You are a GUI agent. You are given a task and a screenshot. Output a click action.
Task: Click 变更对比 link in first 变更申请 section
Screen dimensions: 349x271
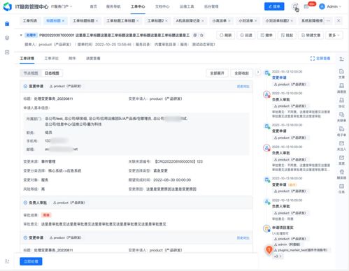243,87
